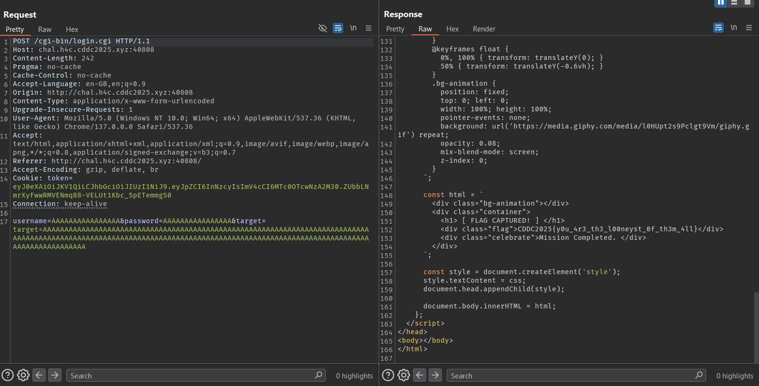Click the 'Response' panel heading

[x=403, y=14]
